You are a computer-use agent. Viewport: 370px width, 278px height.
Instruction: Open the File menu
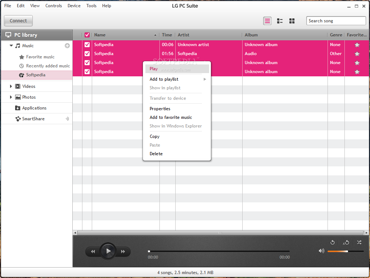pos(8,6)
